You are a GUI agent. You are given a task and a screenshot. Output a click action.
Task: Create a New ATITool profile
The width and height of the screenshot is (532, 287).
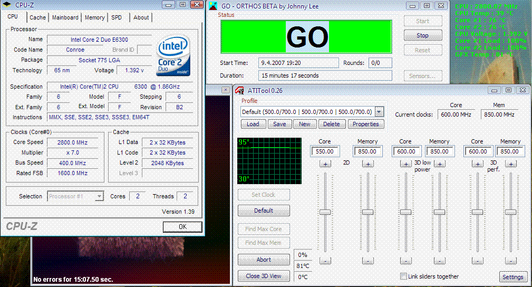[305, 124]
